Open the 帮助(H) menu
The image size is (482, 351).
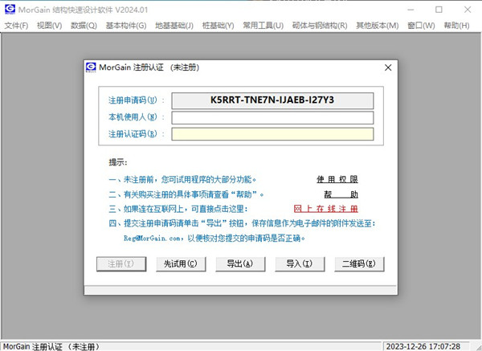coord(456,26)
